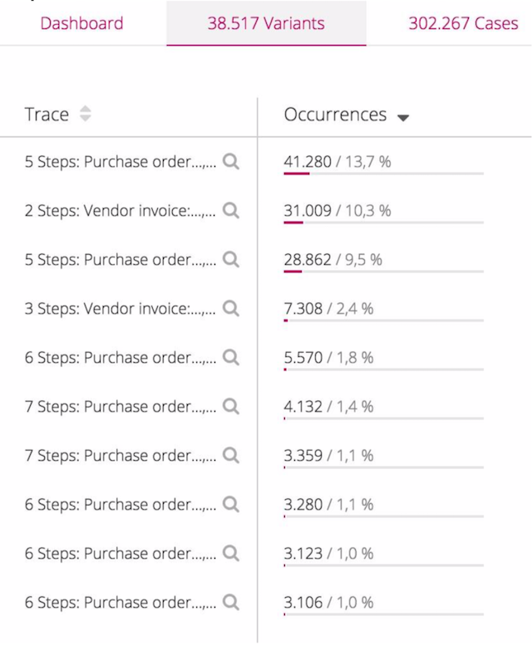The width and height of the screenshot is (532, 646).
Task: Click magnifier for trace with 3.359 occurrences
Action: (x=231, y=456)
